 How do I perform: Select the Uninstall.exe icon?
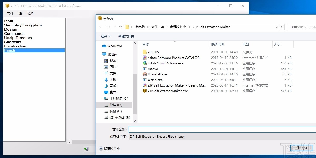coord(144,74)
